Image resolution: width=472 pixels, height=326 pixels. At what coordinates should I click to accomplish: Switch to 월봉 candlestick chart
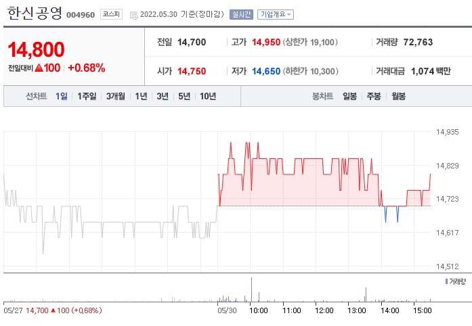coord(399,96)
